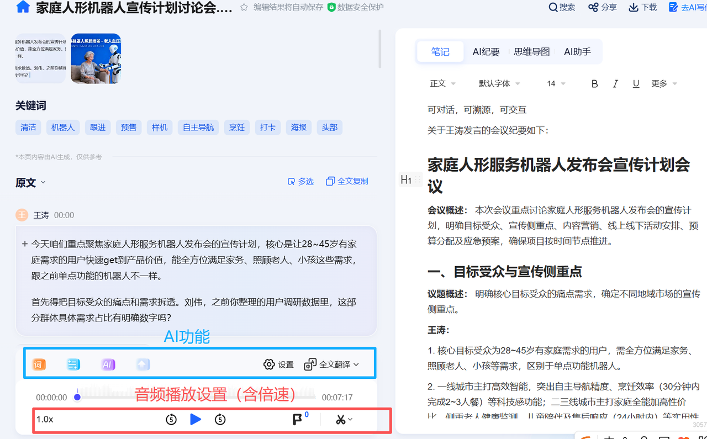Click 全文复制 to copy transcript
This screenshot has height=439, width=707.
coord(347,181)
